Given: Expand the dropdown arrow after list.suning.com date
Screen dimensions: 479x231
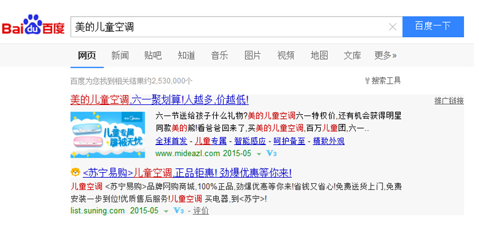Looking at the screenshot, I should click(166, 211).
